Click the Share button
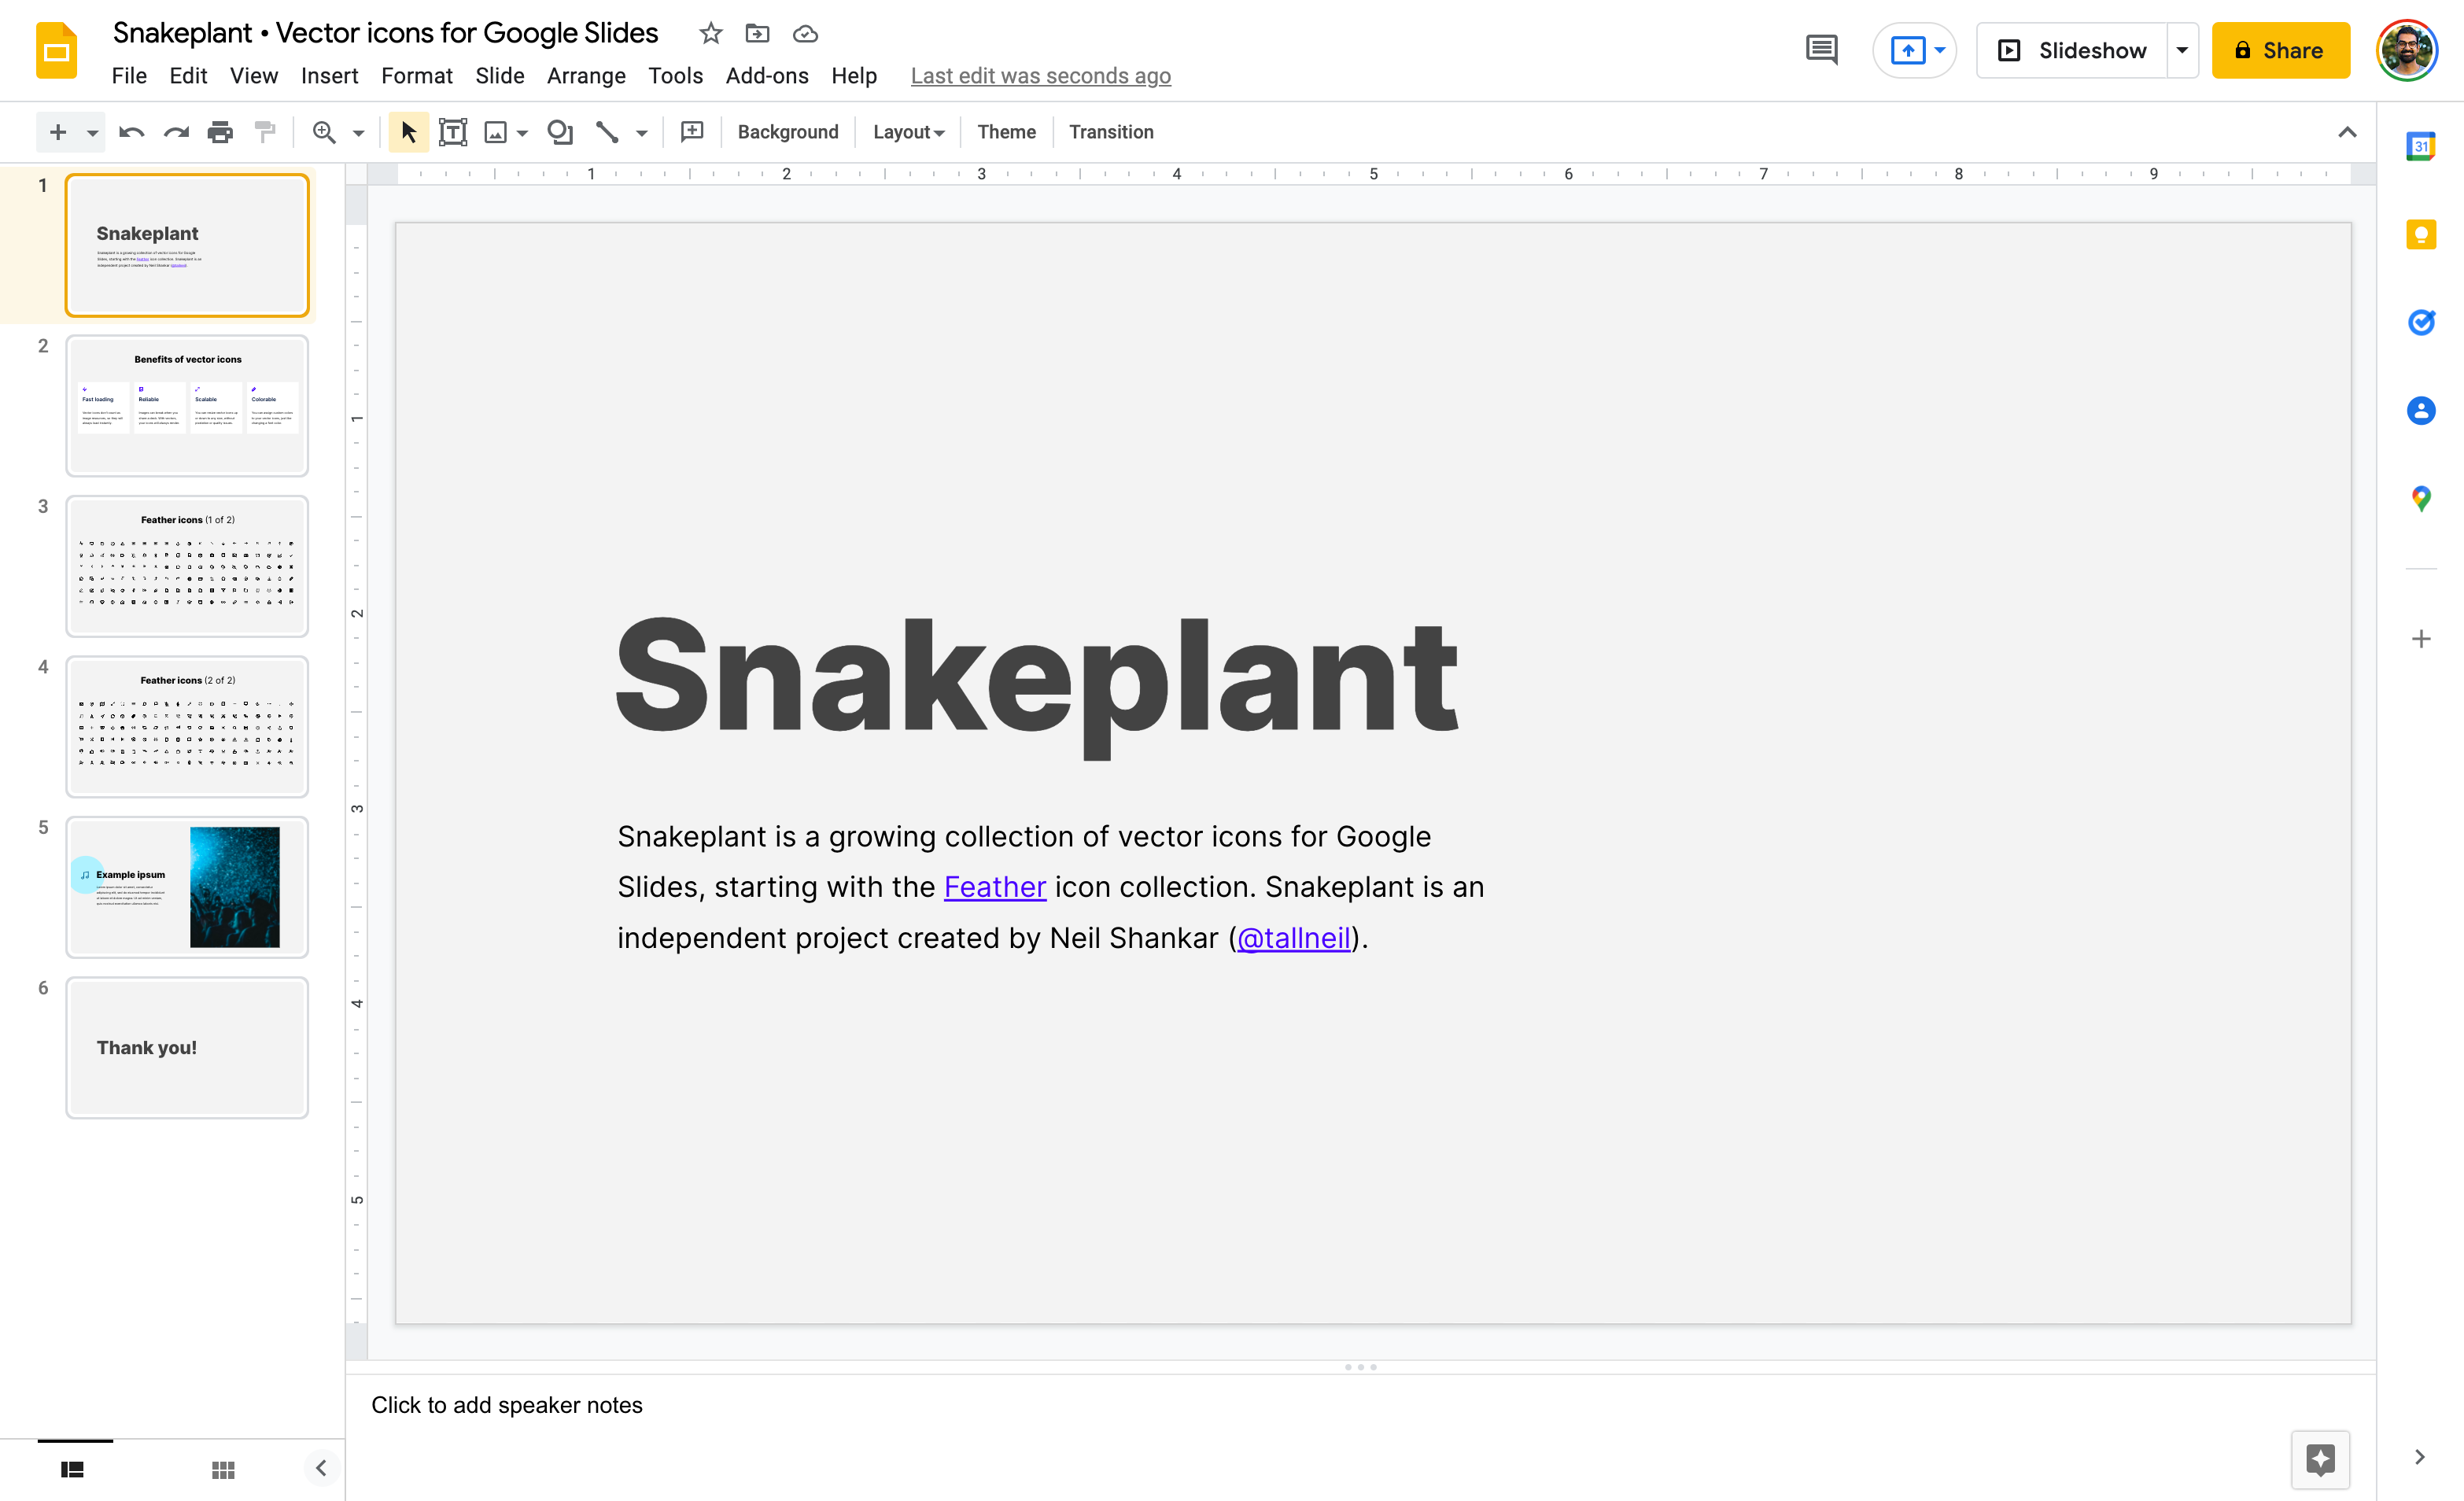 click(2281, 50)
